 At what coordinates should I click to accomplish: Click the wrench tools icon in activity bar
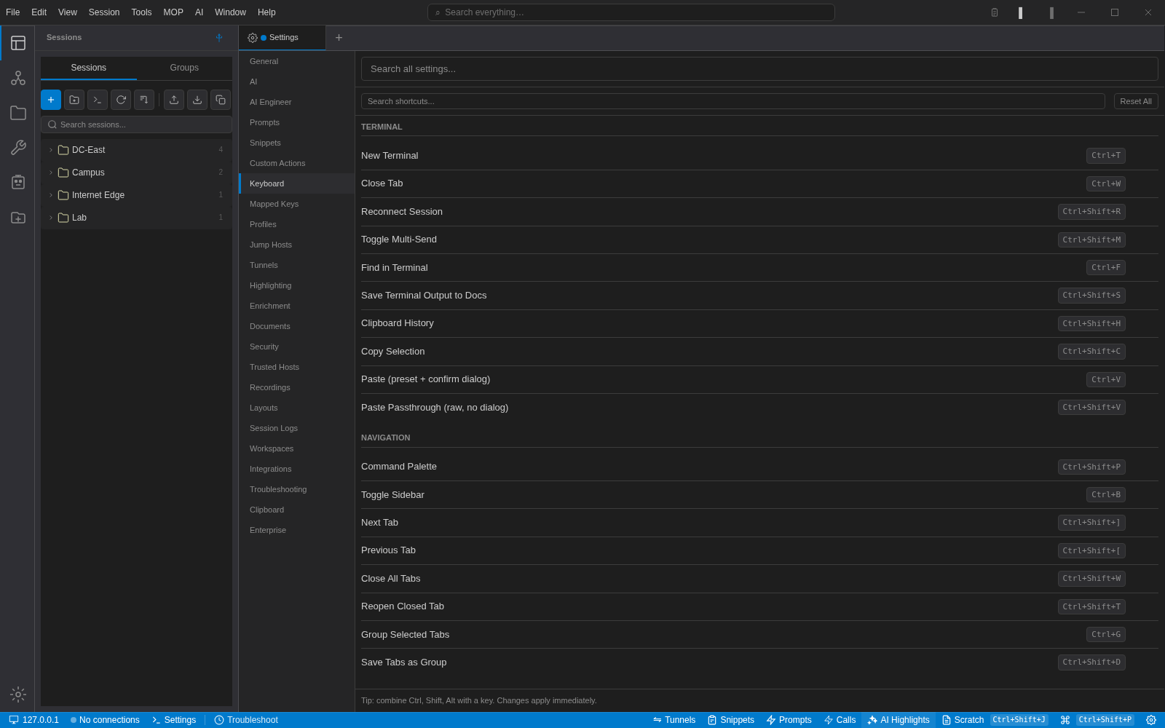coord(18,148)
